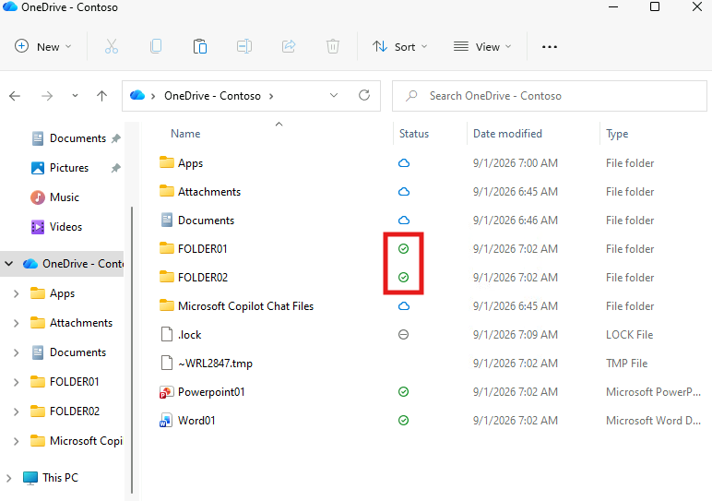This screenshot has width=712, height=501.
Task: Click the Paste clipboard icon
Action: tap(200, 46)
